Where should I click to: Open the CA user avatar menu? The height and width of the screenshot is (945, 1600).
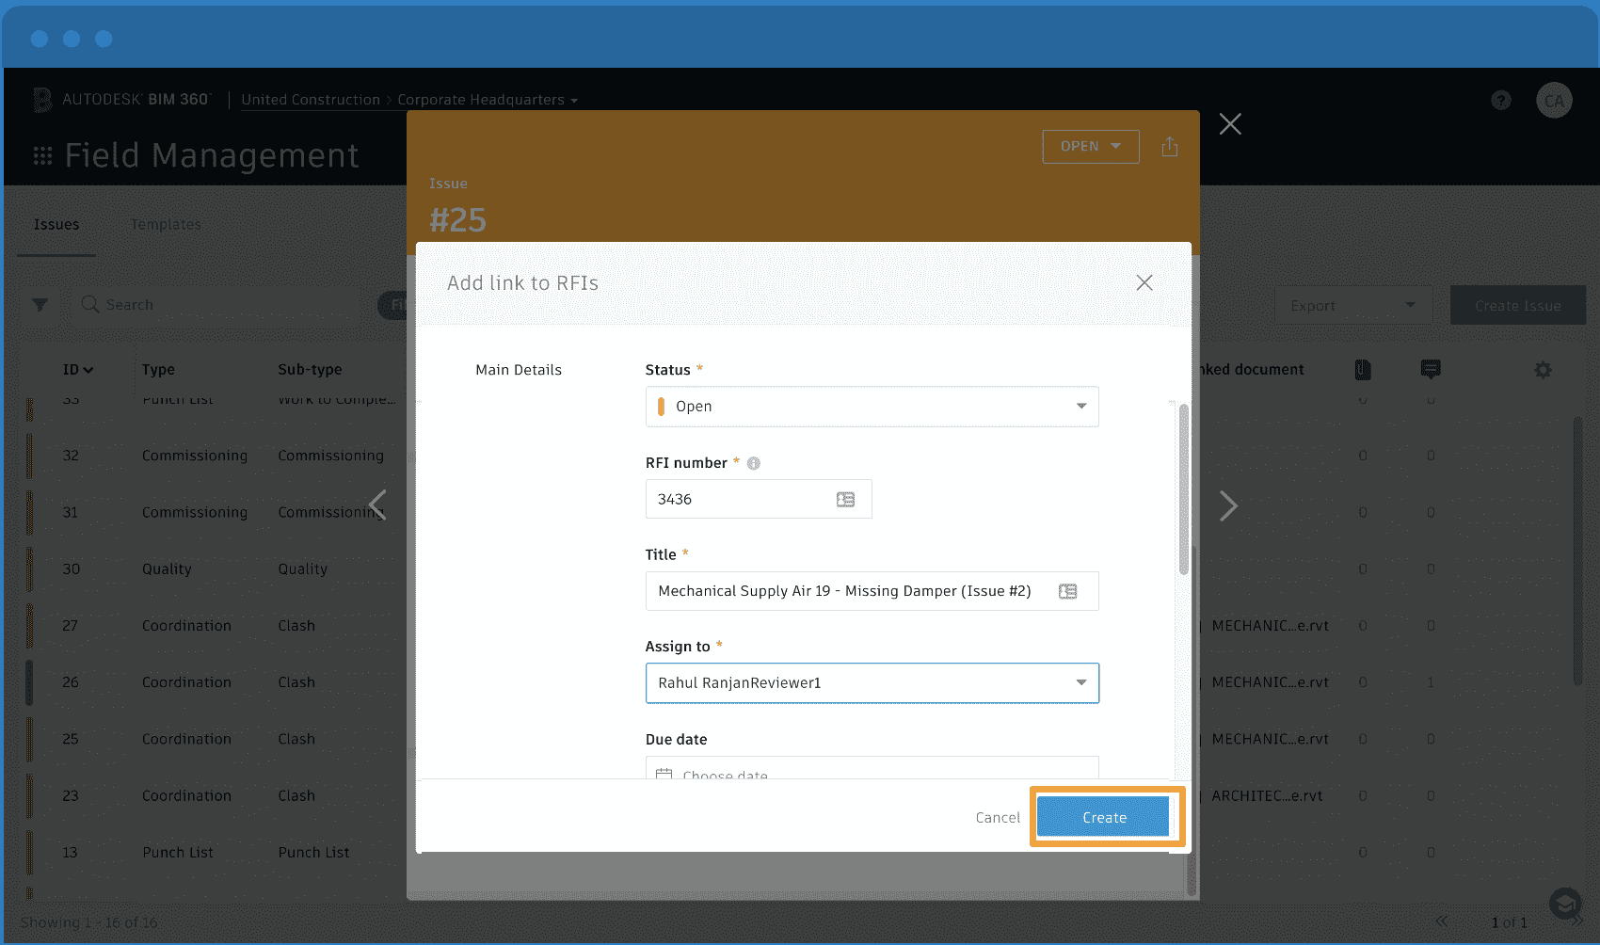[x=1554, y=100]
